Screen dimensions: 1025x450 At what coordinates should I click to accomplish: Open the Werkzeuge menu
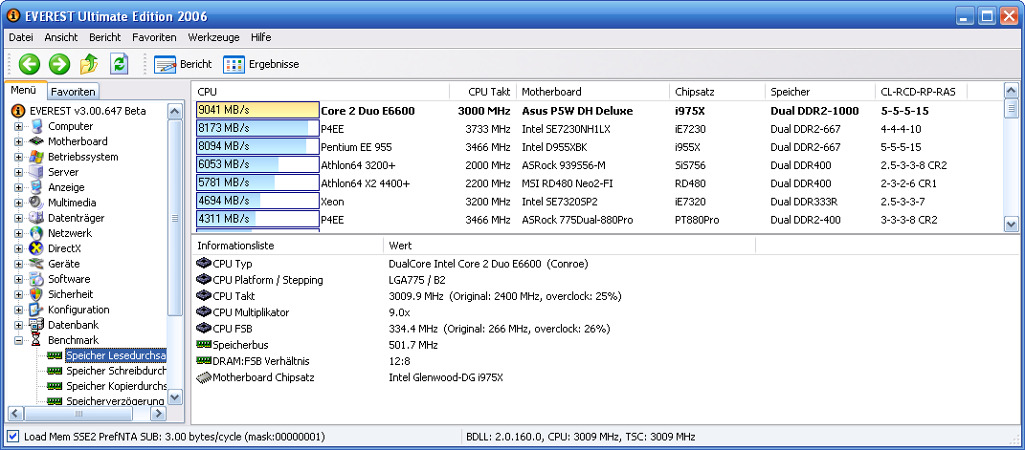click(213, 37)
